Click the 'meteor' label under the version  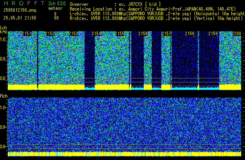55,8
